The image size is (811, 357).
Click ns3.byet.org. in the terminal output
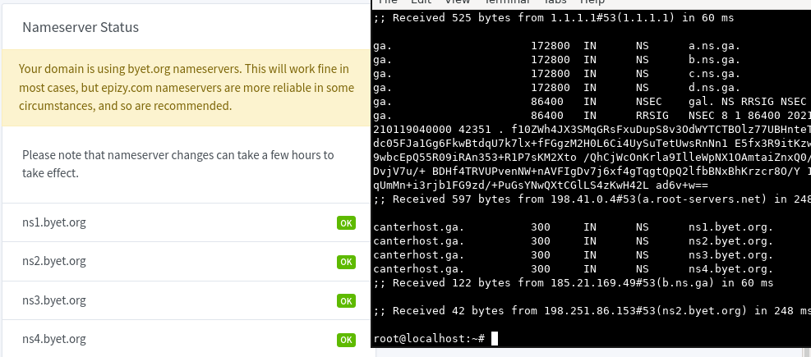point(730,254)
